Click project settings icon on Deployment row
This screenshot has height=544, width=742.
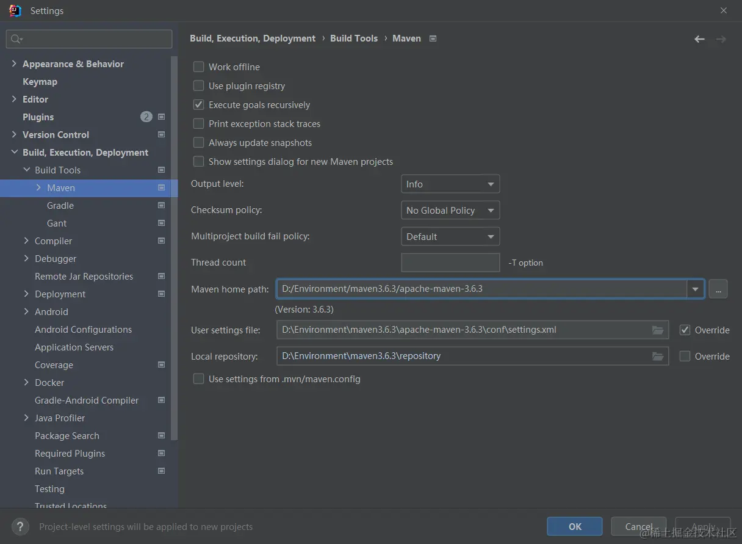pos(162,294)
